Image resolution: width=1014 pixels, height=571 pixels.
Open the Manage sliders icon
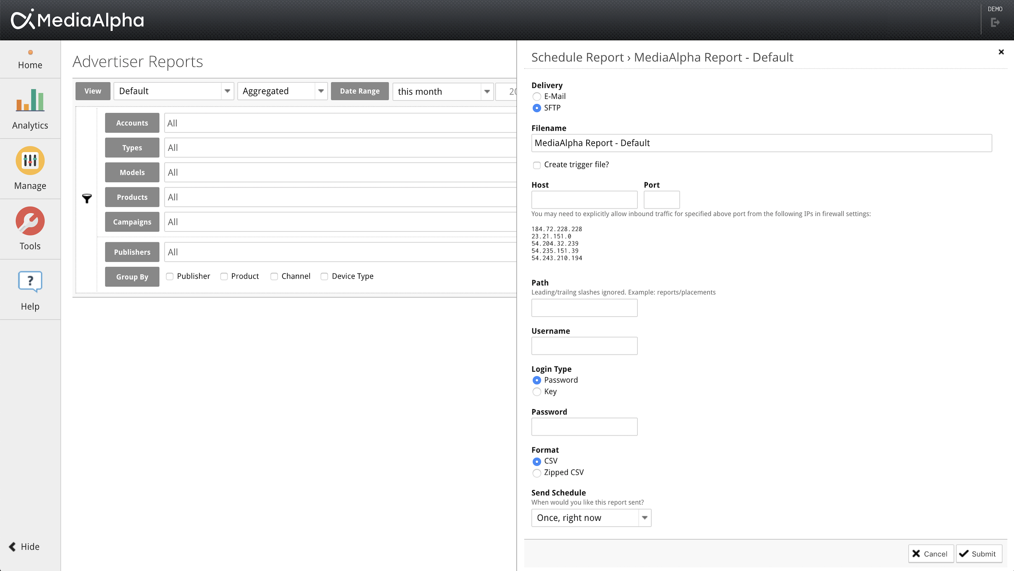pyautogui.click(x=30, y=161)
